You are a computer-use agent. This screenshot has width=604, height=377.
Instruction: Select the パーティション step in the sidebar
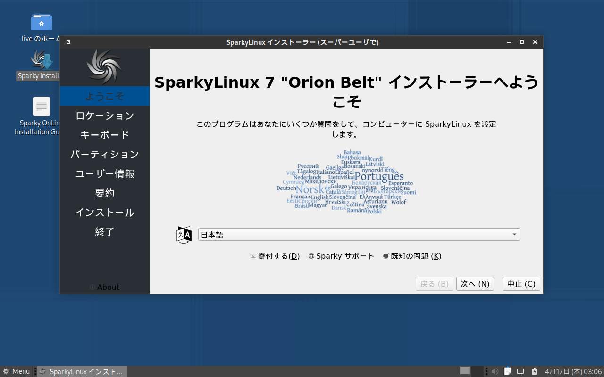point(105,154)
